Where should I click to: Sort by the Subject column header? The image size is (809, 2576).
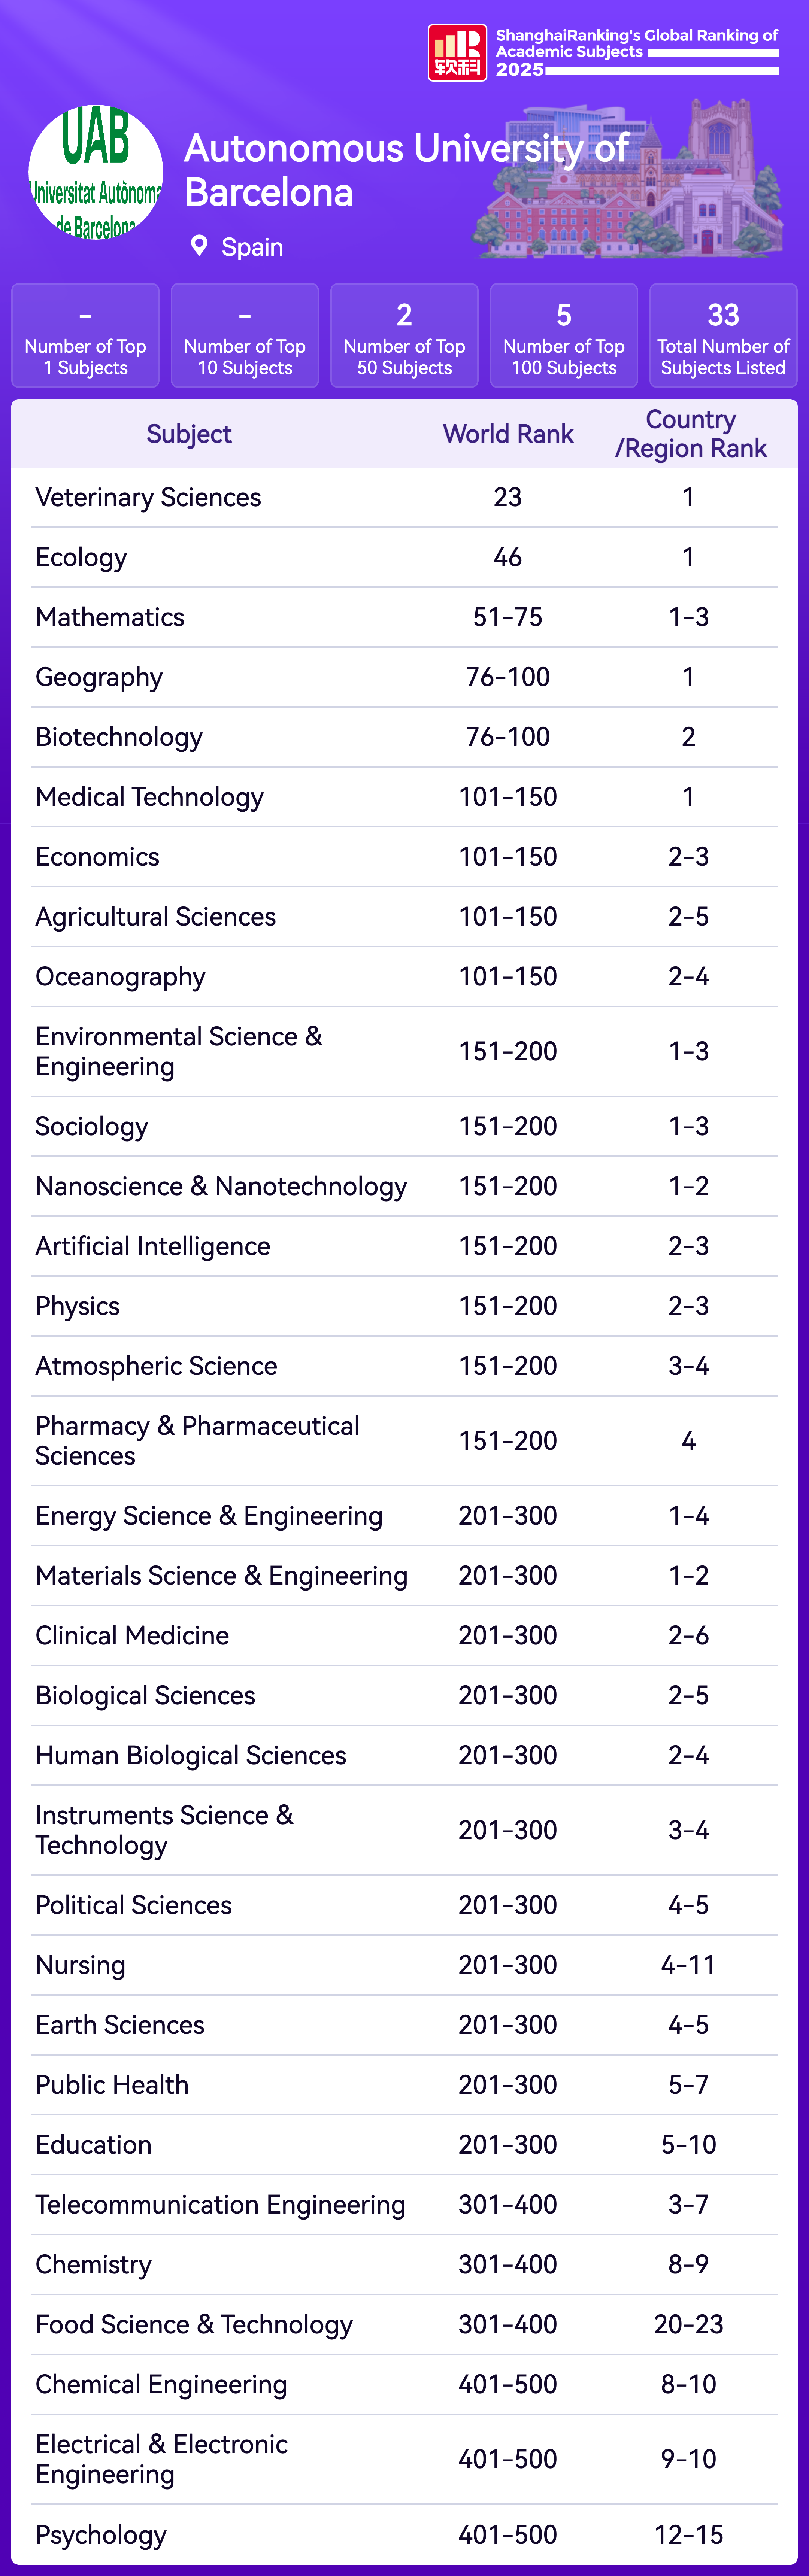click(x=189, y=434)
